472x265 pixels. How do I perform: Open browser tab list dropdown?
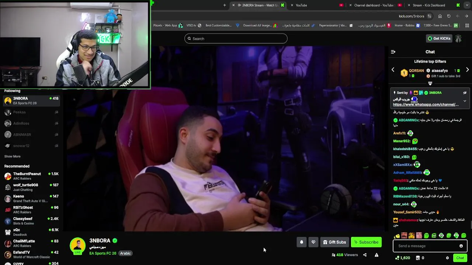(x=467, y=5)
